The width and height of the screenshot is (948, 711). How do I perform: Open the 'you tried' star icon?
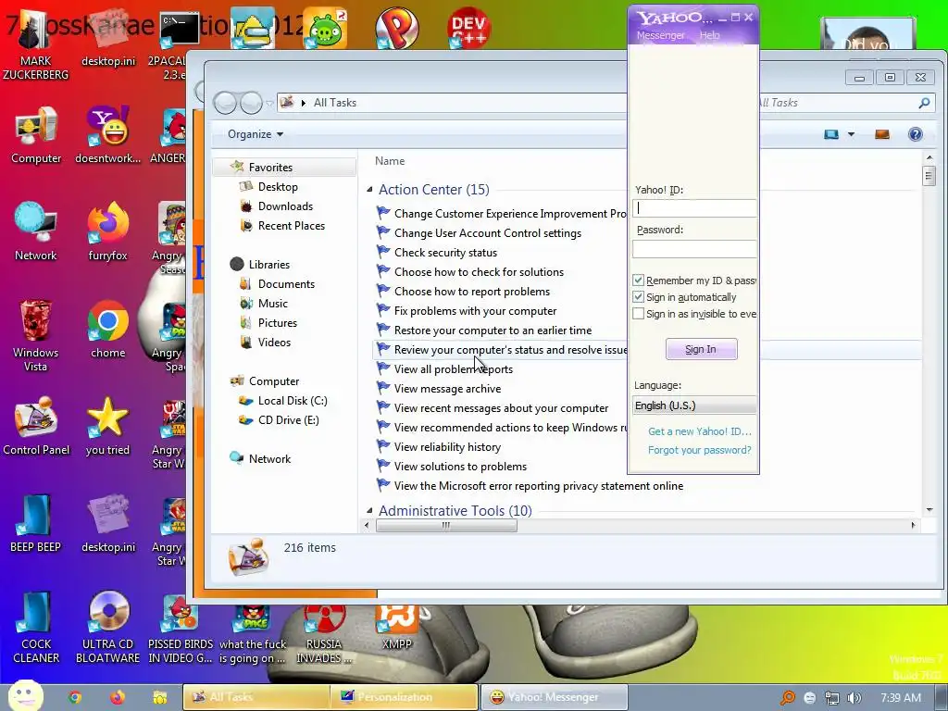tap(107, 426)
